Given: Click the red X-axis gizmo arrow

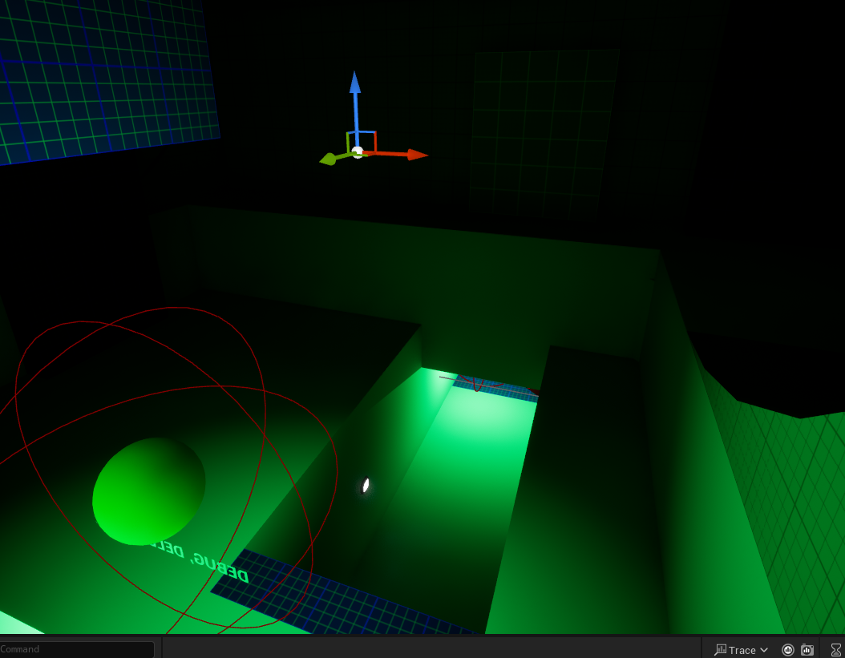Looking at the screenshot, I should (402, 155).
